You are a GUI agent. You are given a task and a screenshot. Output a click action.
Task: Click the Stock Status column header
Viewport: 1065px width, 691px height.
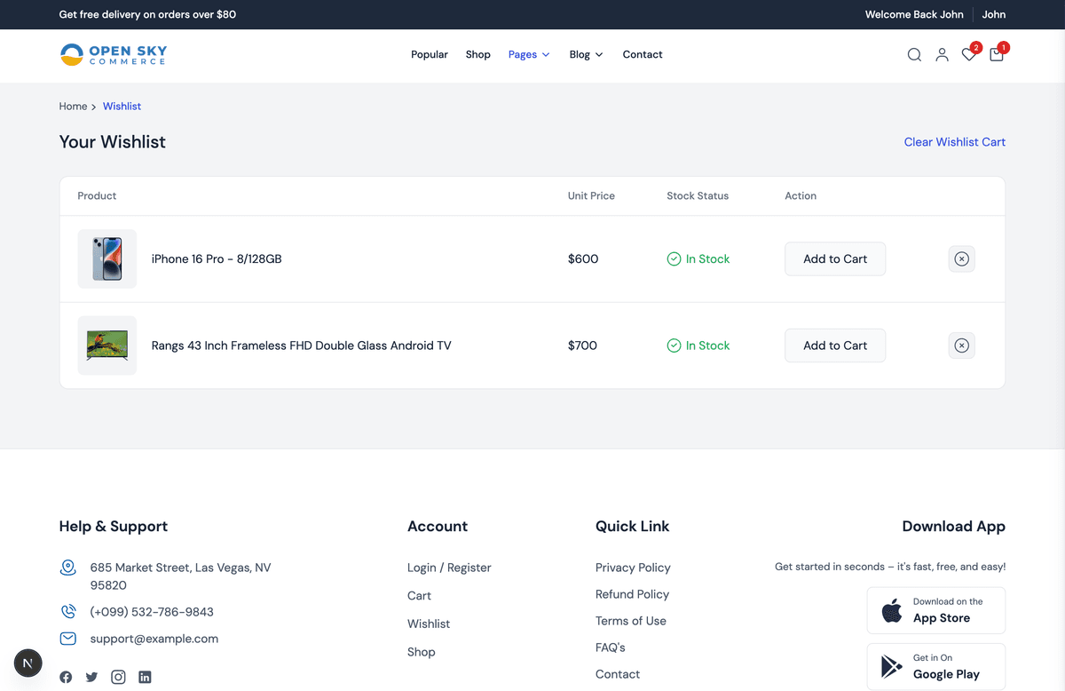pos(698,195)
